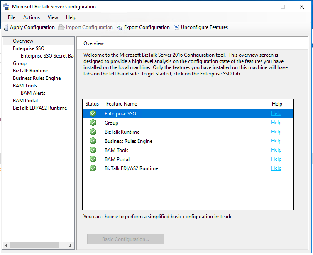Open the View menu
Screen dimensions: 313x255
(53, 17)
